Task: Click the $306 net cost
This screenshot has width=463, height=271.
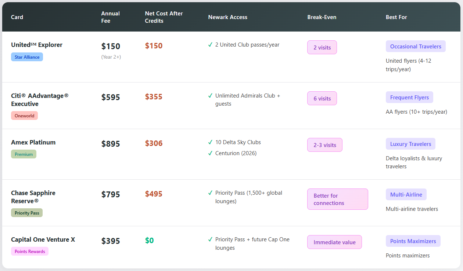Action: click(154, 143)
